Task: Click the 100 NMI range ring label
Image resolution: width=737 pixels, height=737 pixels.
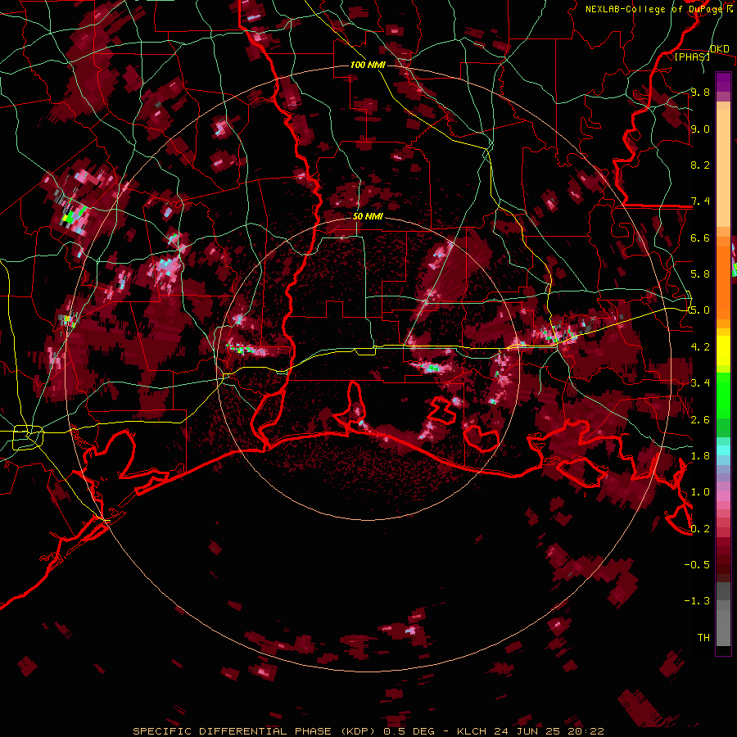Action: point(367,65)
